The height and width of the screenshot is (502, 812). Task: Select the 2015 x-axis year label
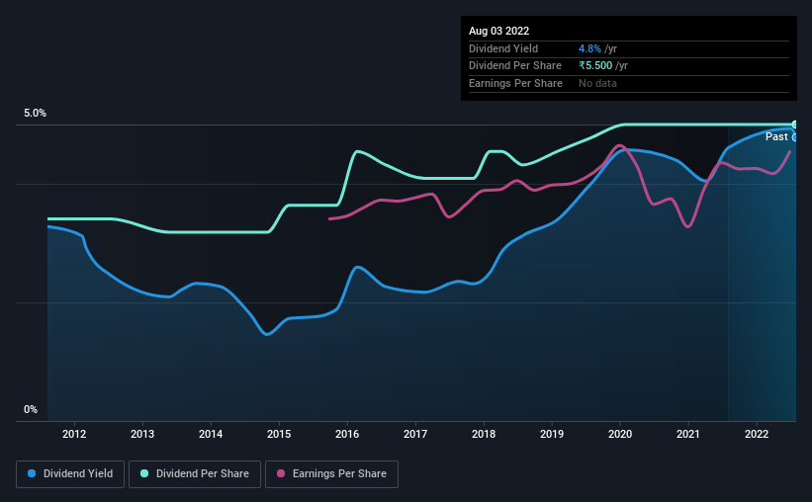point(279,434)
